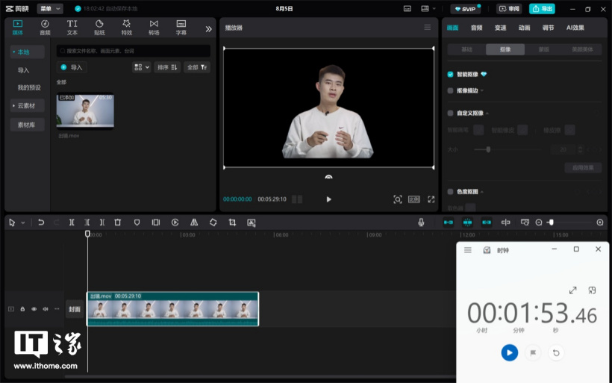
Task: Open the 贴纸 stickers panel
Action: pos(99,28)
